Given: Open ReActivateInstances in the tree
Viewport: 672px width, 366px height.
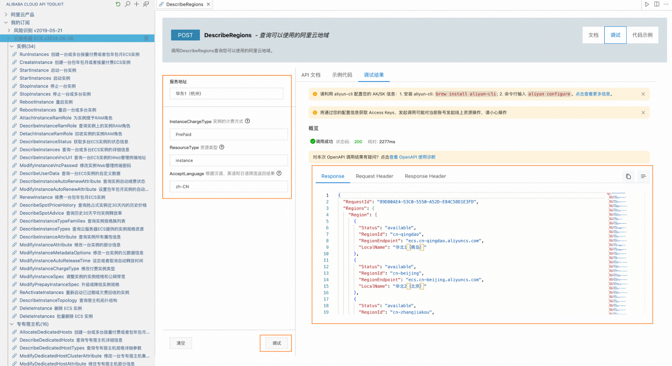Looking at the screenshot, I should click(x=74, y=293).
